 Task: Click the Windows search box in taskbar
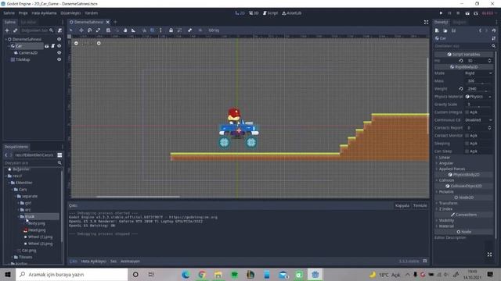coord(72,274)
